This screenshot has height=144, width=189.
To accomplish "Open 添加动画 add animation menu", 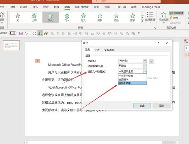I will tap(163, 17).
